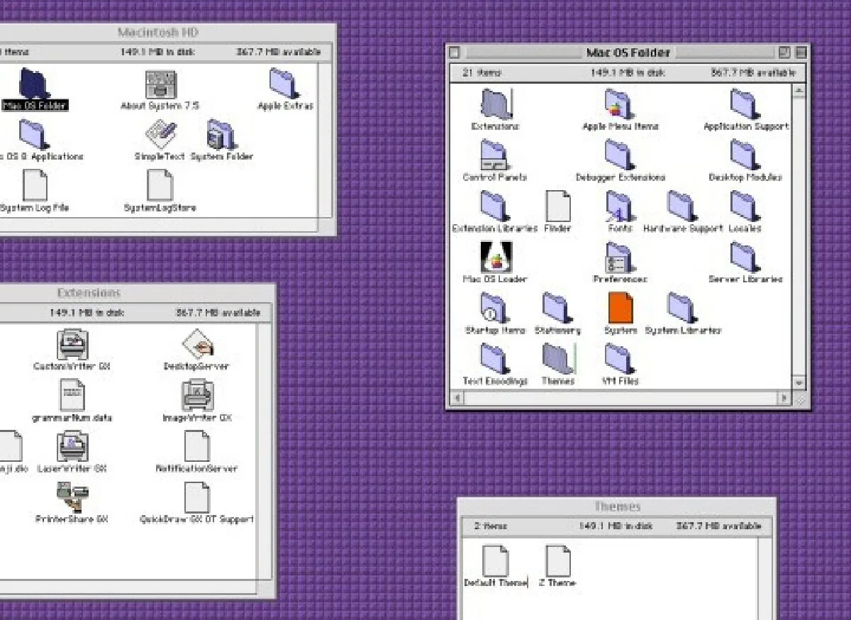Select the SystemLogStore file icon
Screen dimensions: 851x620
[x=160, y=185]
